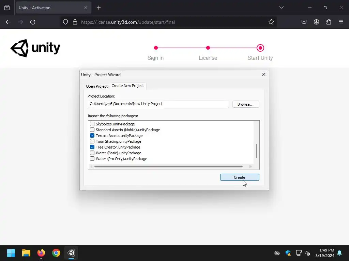Open the Windows Security tray icon

pyautogui.click(x=288, y=253)
